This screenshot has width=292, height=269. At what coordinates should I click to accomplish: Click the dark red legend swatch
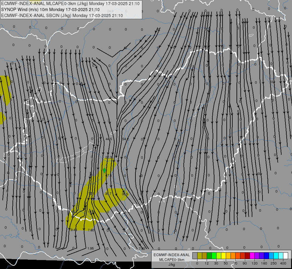click(247, 256)
